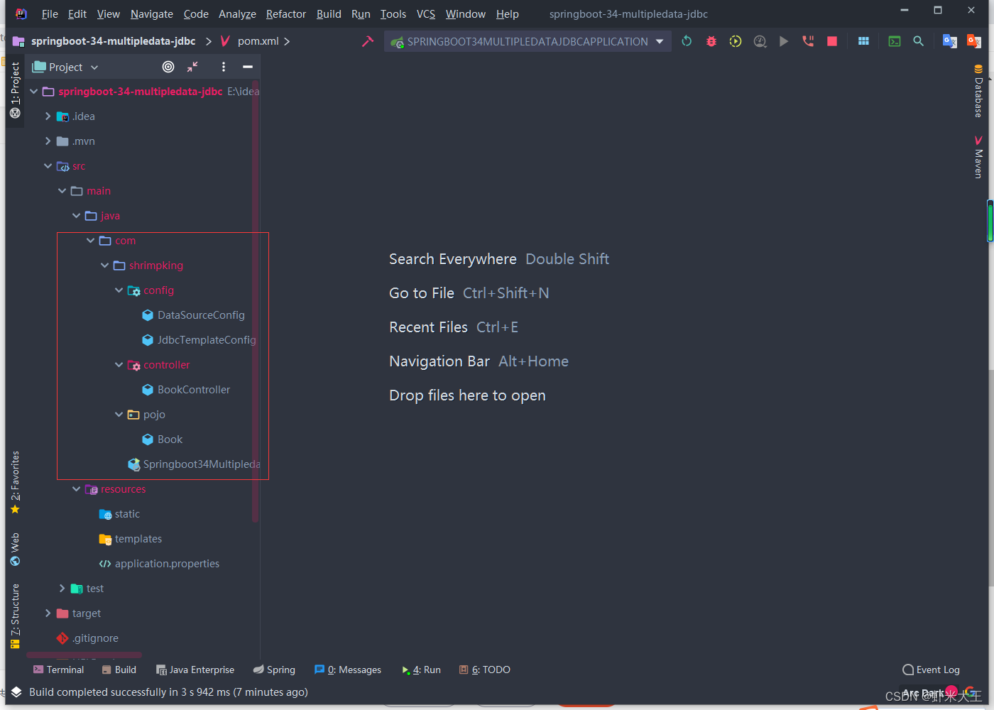Run with Coverage using the yellow icon
The height and width of the screenshot is (710, 994).
(x=735, y=41)
